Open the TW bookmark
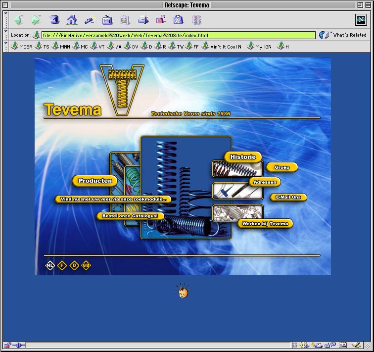Image resolution: width=374 pixels, height=352 pixels. click(176, 47)
